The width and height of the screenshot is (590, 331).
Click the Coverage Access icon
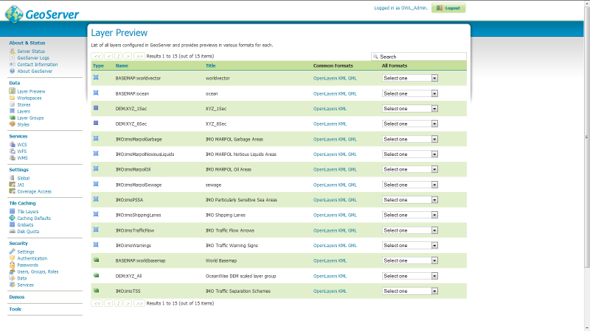(13, 191)
